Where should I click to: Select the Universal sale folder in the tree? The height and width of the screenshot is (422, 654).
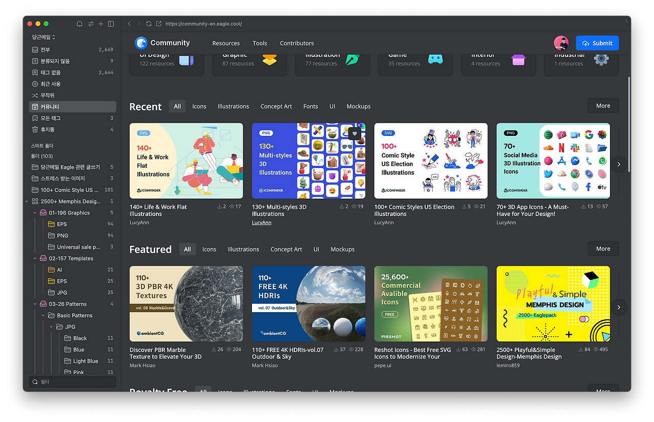[x=73, y=247]
